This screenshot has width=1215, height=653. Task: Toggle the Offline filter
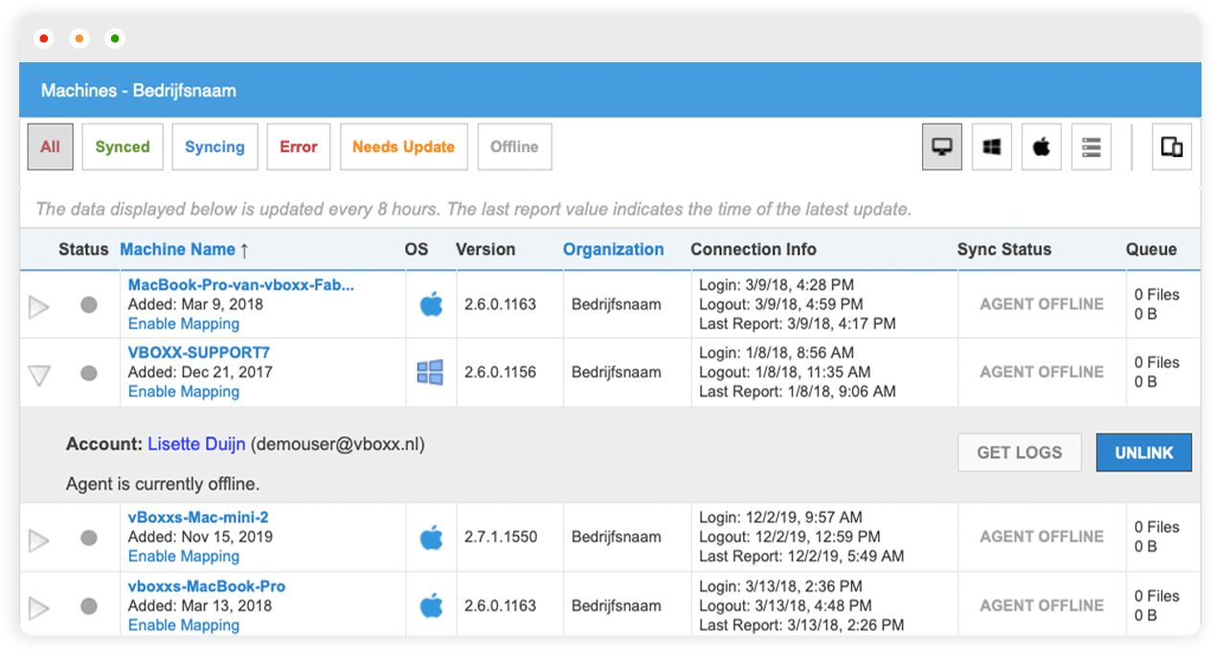(x=514, y=147)
